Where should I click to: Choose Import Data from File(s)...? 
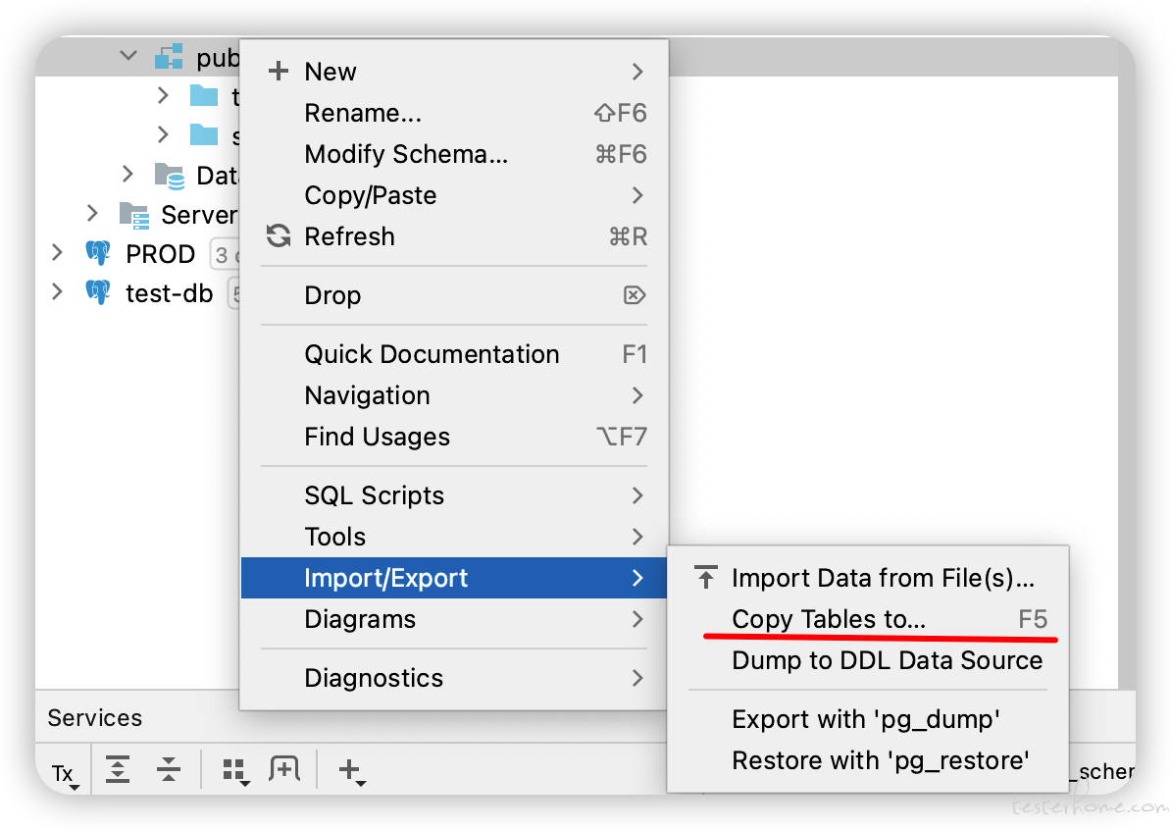[883, 578]
